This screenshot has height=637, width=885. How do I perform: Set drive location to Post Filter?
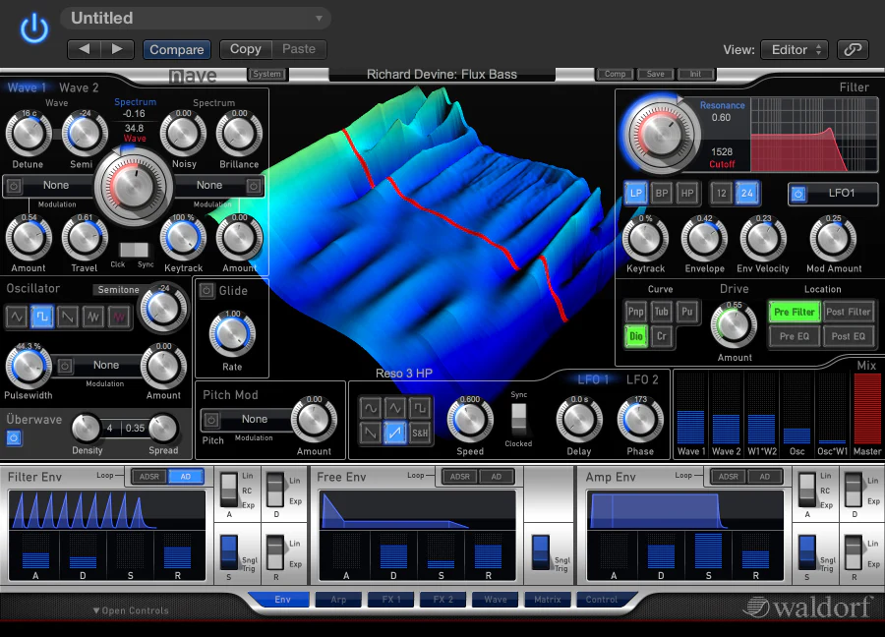tap(848, 312)
